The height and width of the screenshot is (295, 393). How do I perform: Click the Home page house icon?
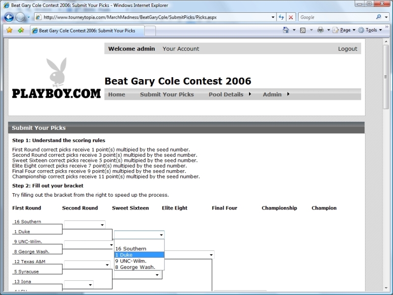[285, 30]
